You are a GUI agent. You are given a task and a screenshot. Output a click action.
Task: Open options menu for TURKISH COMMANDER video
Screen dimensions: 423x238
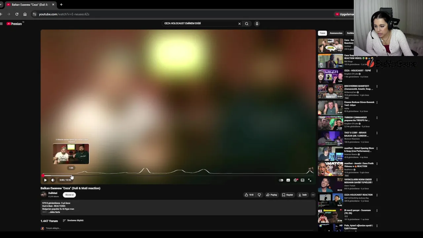377,118
